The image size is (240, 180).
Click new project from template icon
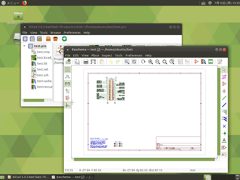point(32,39)
